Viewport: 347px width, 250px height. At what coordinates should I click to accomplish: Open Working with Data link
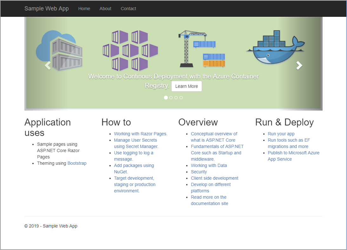point(209,165)
